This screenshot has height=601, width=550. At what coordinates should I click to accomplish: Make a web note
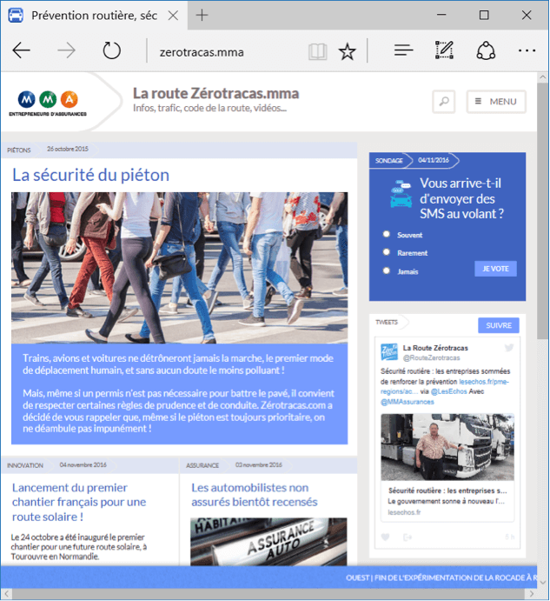point(444,50)
